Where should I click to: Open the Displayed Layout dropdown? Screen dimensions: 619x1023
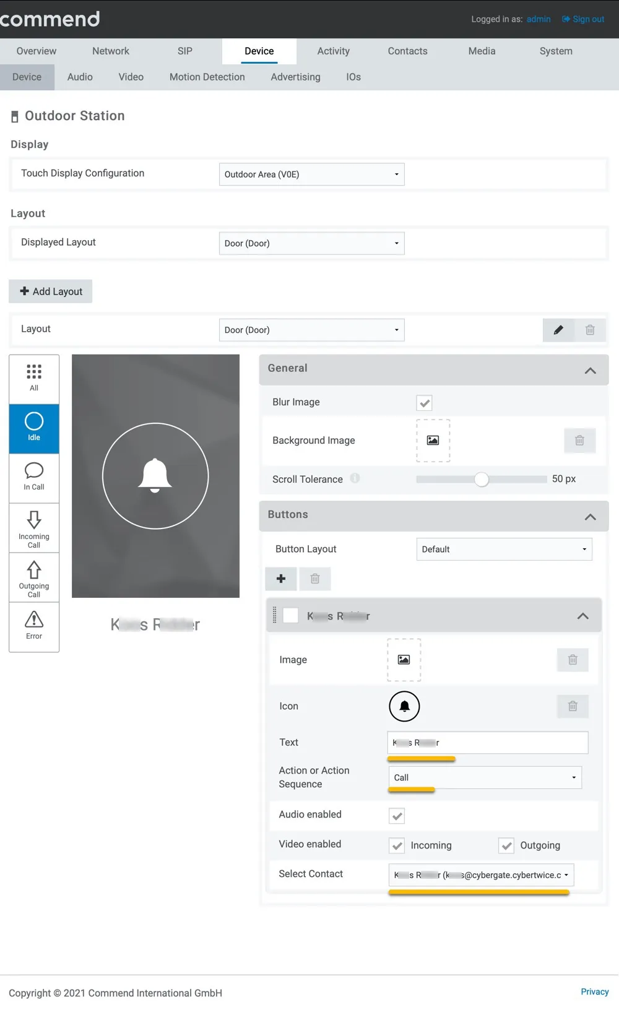pyautogui.click(x=312, y=243)
